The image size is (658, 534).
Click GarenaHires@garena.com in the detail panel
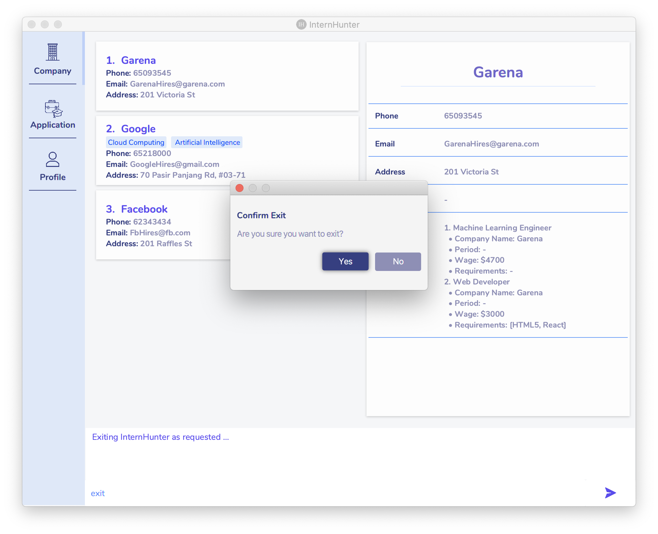pos(492,144)
